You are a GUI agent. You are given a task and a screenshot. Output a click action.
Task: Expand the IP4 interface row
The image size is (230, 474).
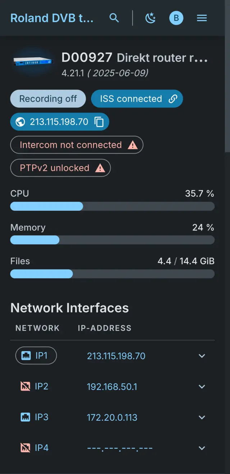tap(202, 448)
